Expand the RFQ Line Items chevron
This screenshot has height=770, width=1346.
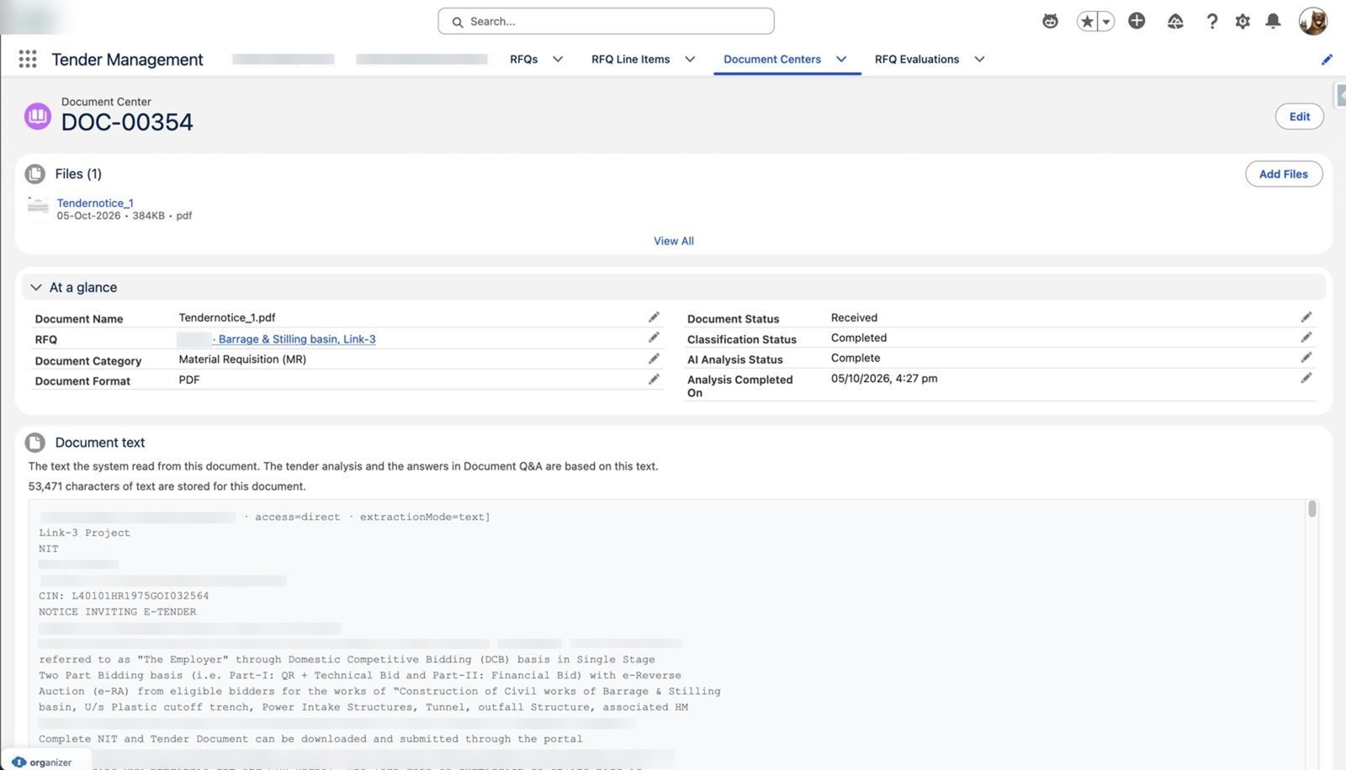click(690, 59)
